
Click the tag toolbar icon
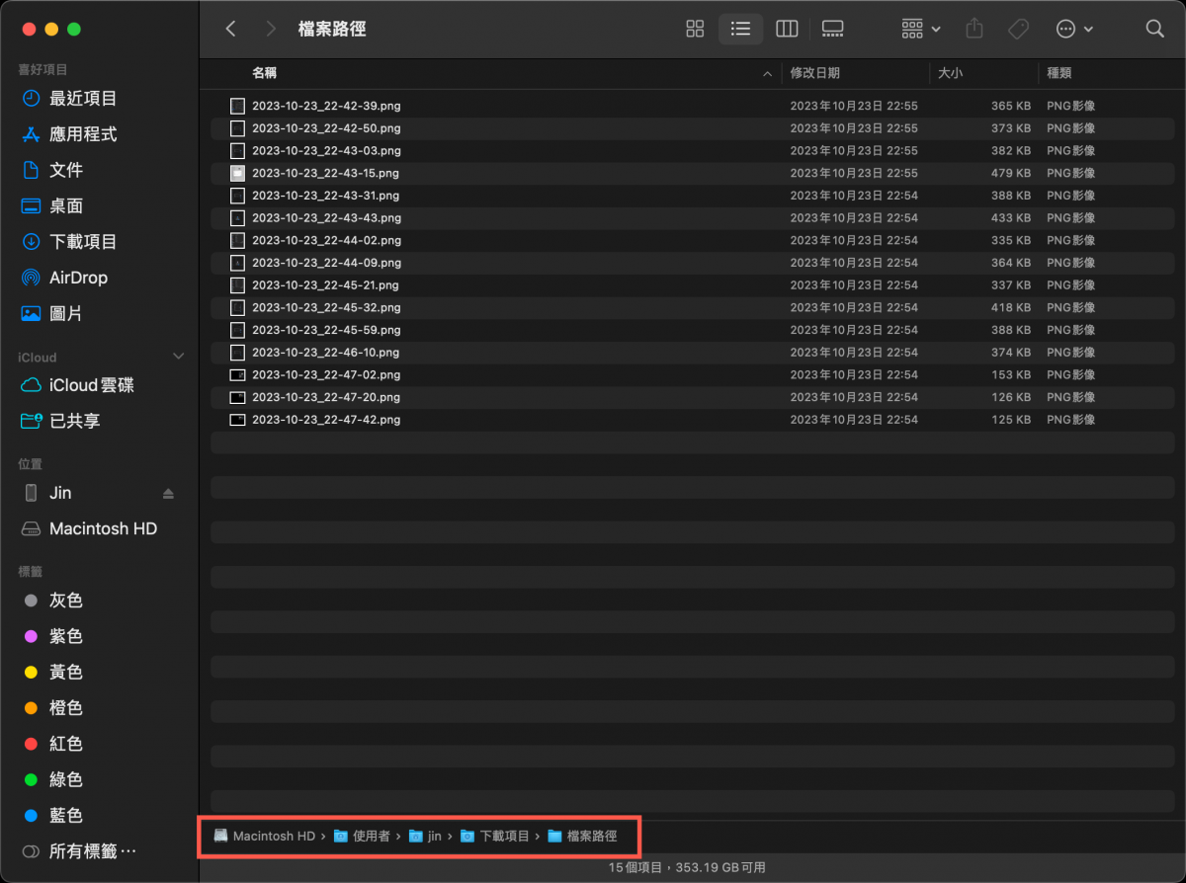pos(1018,29)
